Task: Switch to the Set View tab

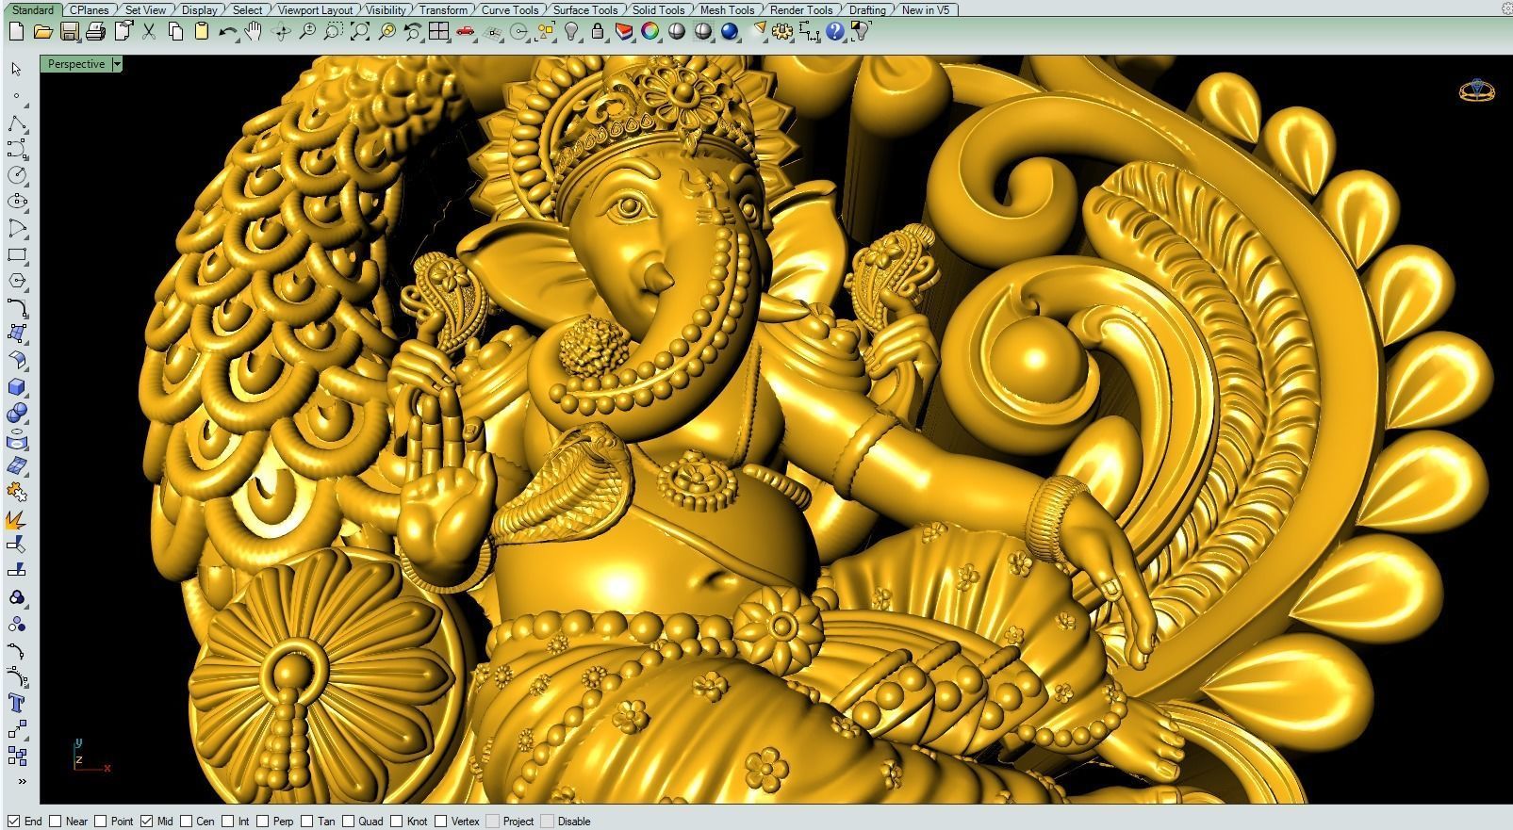Action: (x=145, y=9)
